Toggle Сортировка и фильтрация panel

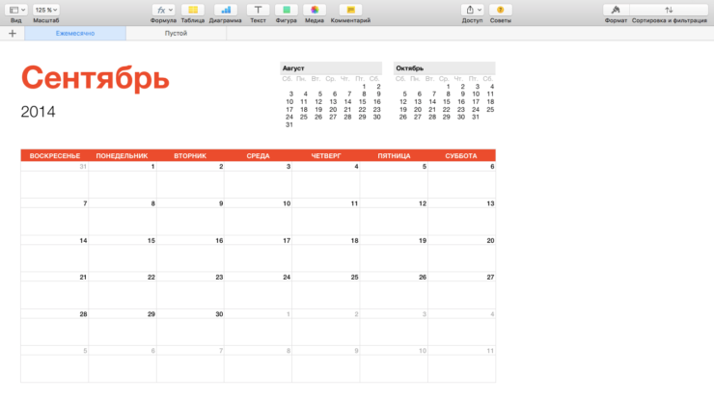coord(669,10)
